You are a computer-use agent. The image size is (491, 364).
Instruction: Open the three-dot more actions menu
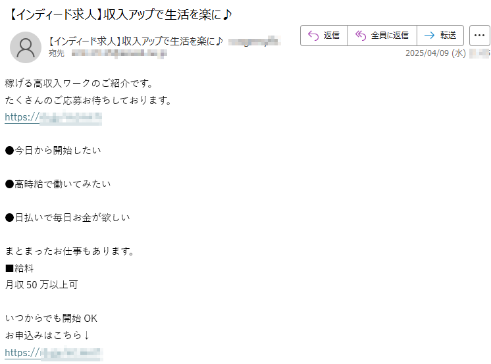click(479, 36)
